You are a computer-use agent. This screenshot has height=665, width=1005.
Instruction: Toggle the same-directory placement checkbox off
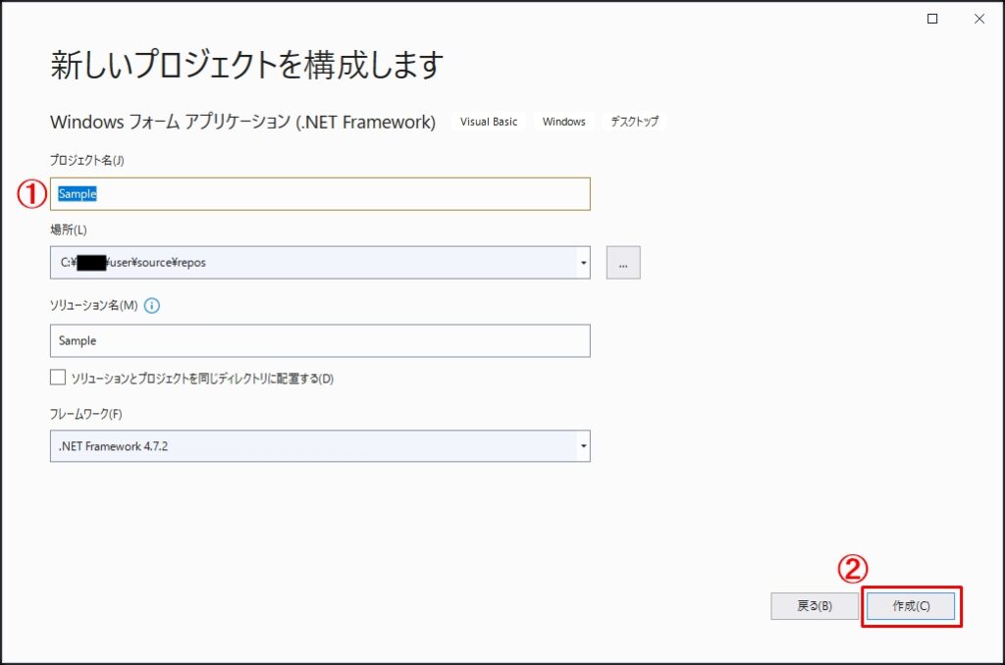(56, 378)
